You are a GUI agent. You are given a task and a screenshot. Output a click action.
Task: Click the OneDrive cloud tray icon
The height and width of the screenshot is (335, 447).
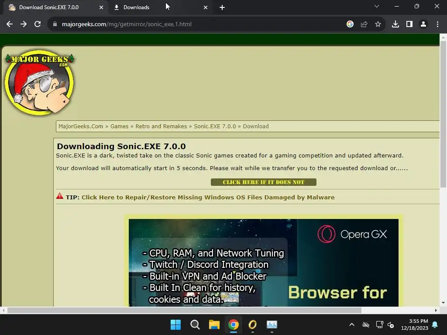pos(366,325)
